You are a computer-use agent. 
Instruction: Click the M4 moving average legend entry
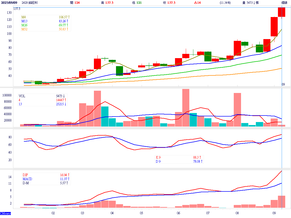pyautogui.click(x=24, y=17)
